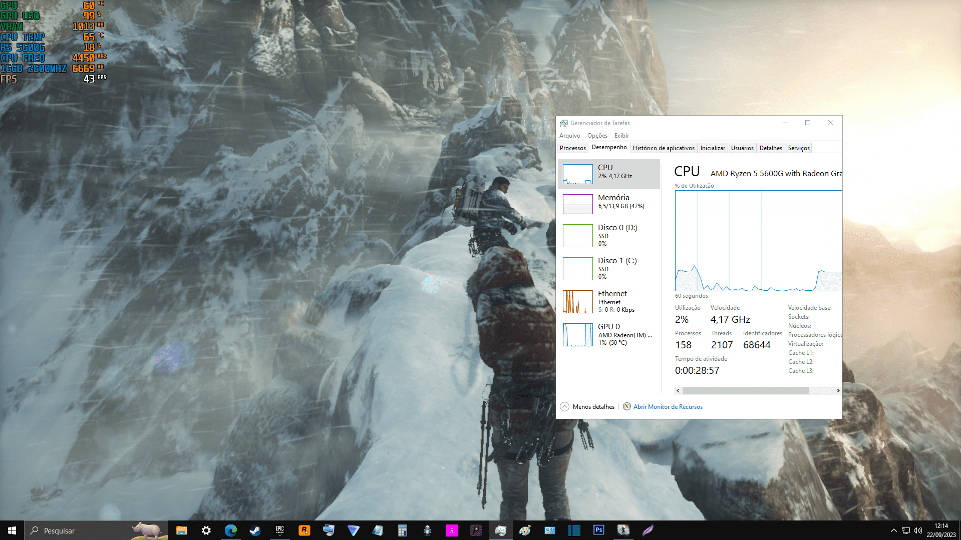Open the Opções menu

pyautogui.click(x=597, y=136)
